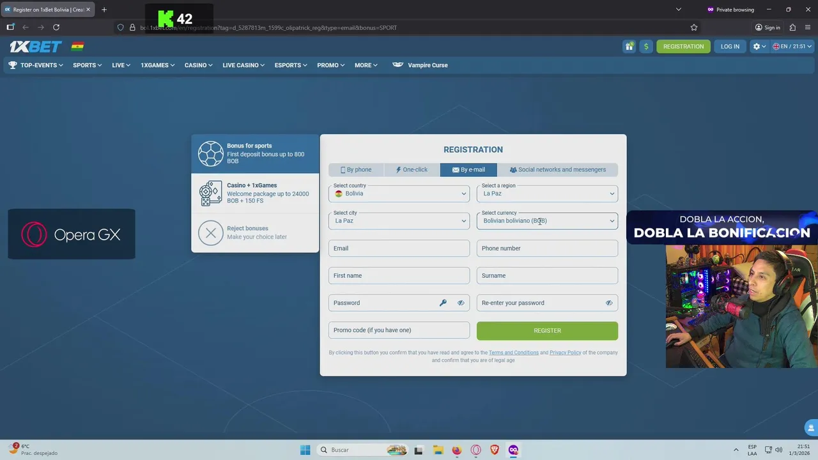Viewport: 818px width, 460px height.
Task: Select the soccer ball sports bonus icon
Action: point(210,153)
